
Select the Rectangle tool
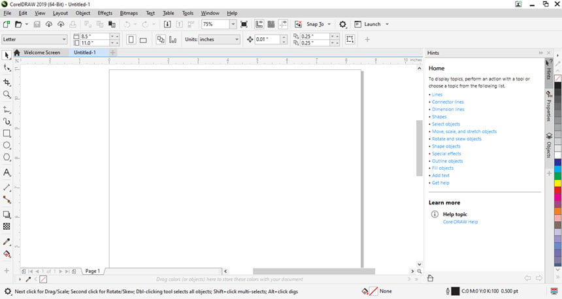pyautogui.click(x=7, y=133)
